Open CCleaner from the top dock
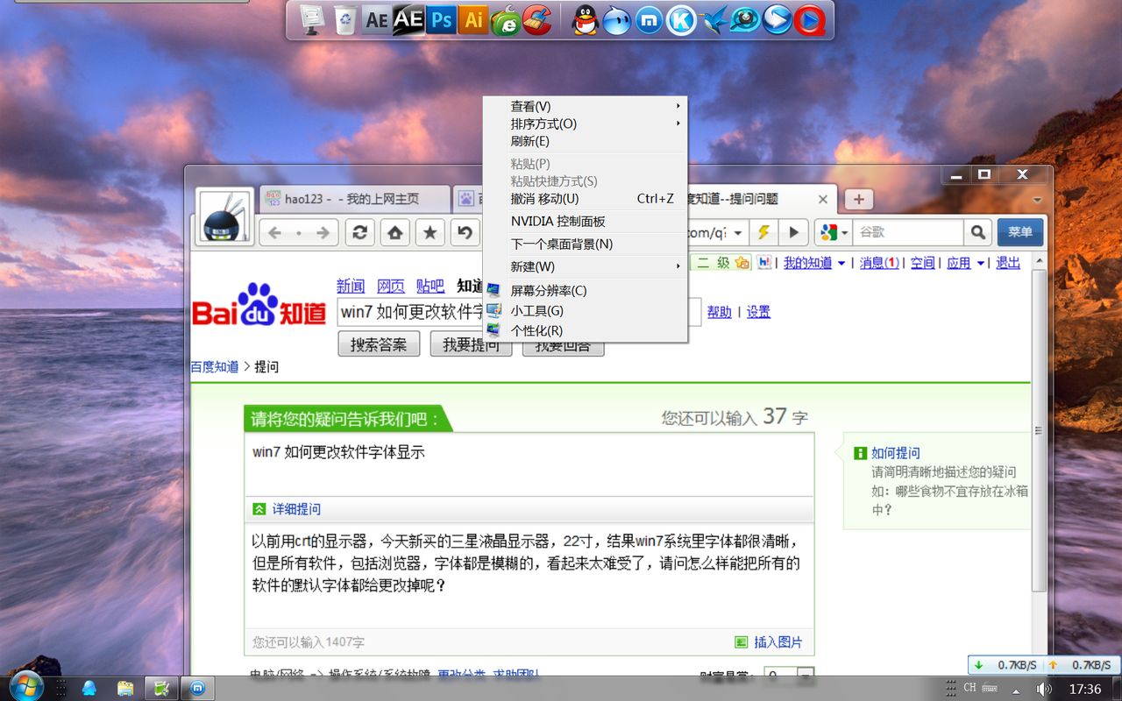This screenshot has width=1122, height=701. point(537,19)
